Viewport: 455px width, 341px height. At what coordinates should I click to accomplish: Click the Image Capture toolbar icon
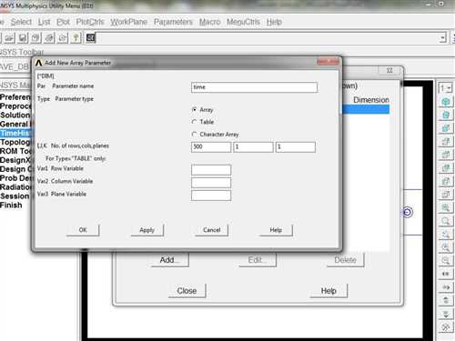(x=49, y=38)
